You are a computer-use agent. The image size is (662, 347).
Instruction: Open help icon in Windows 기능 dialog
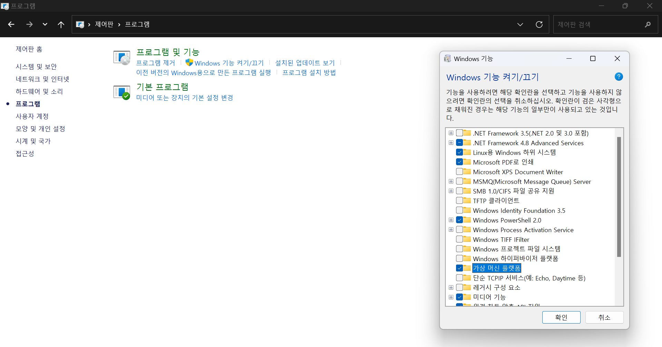[619, 77]
